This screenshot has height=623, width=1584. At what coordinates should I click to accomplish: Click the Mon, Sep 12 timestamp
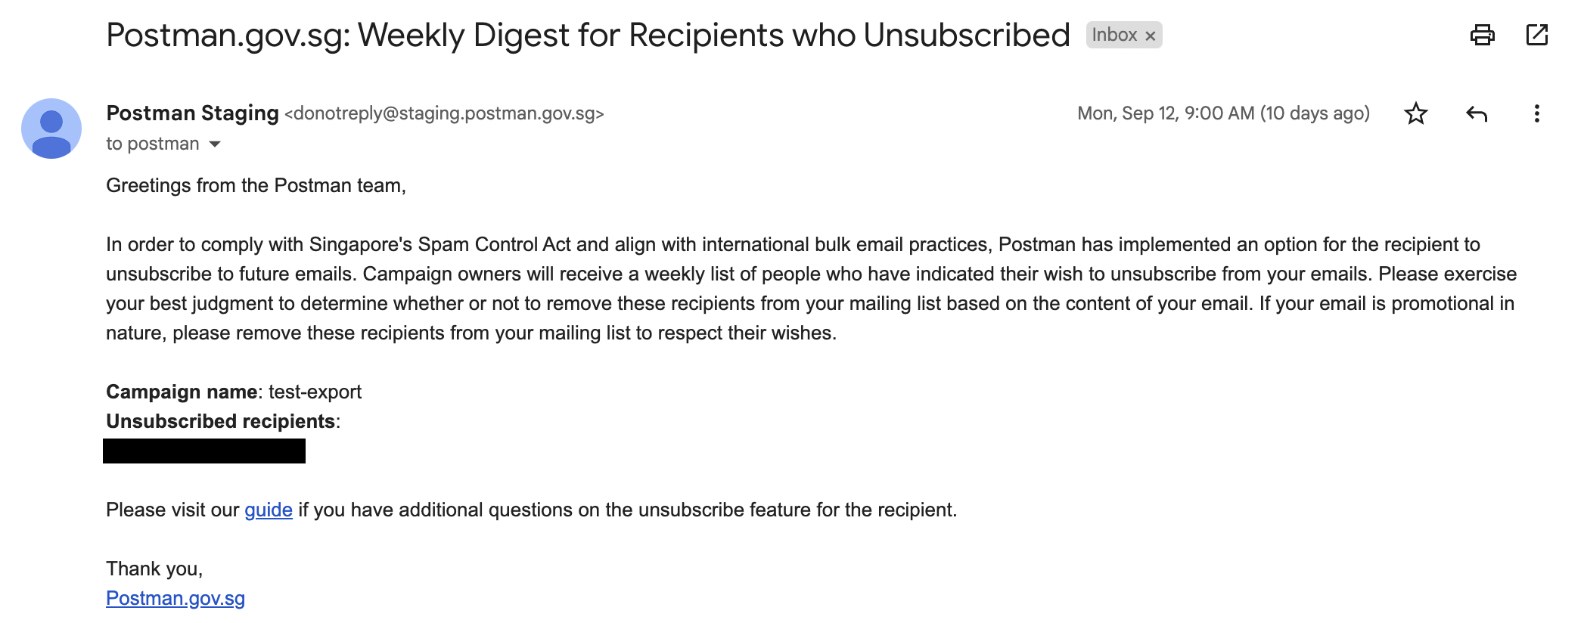(1222, 113)
